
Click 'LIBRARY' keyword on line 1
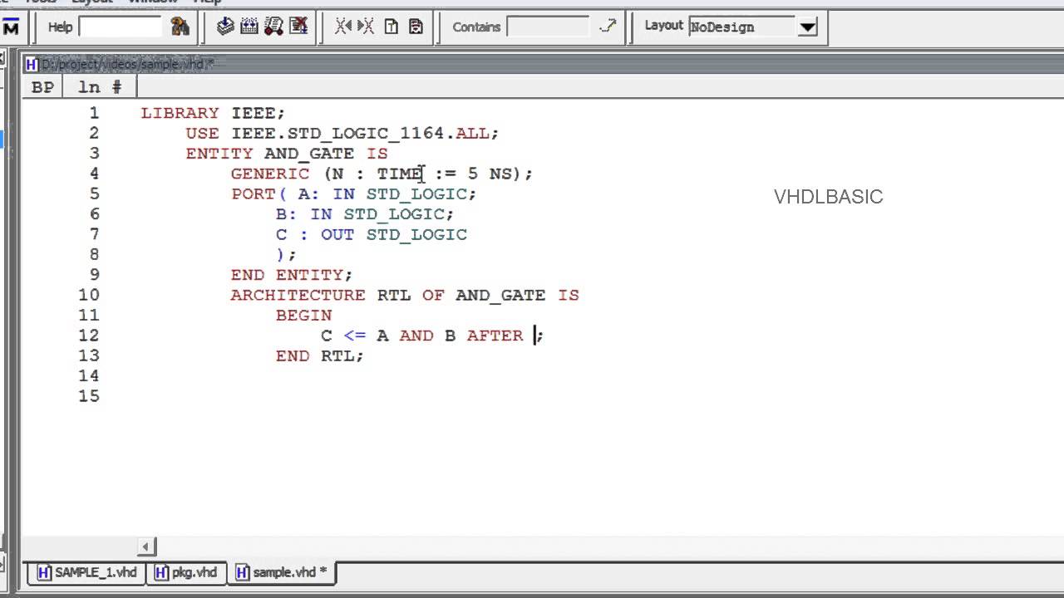coord(180,113)
